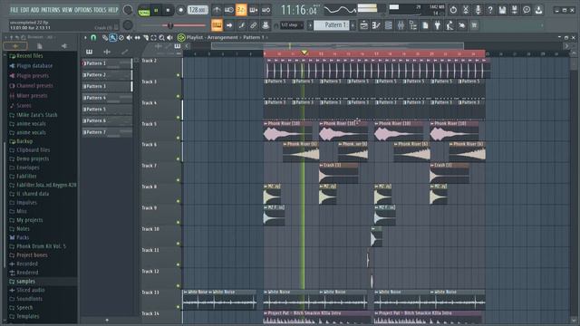The image size is (580, 326).
Task: Mute Track 2 via its green dot
Action: tap(179, 75)
